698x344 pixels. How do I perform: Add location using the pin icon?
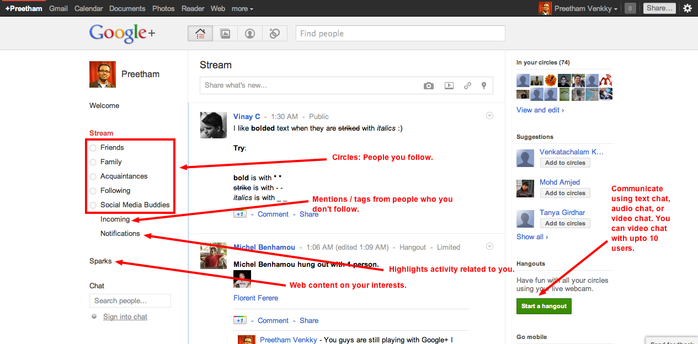click(x=484, y=85)
